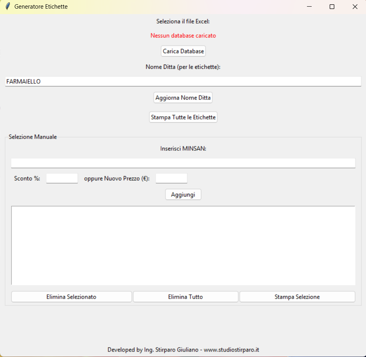Clear the list with Elimina Tutto
The width and height of the screenshot is (366, 357).
(x=186, y=297)
